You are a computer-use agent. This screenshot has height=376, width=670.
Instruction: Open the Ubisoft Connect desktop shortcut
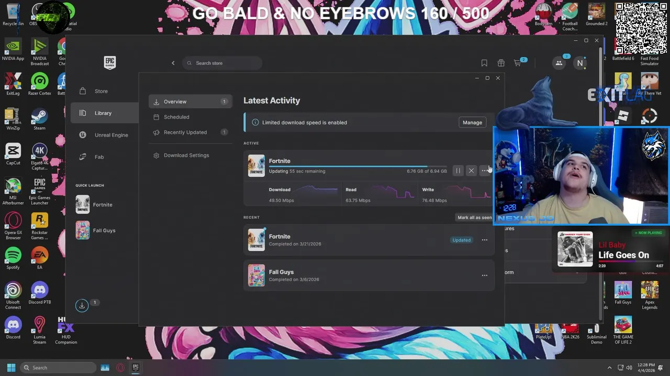coord(13,296)
